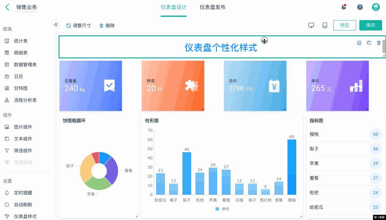The width and height of the screenshot is (386, 220).
Task: Click the 樱桃 row in 指标图
Action: [x=346, y=134]
